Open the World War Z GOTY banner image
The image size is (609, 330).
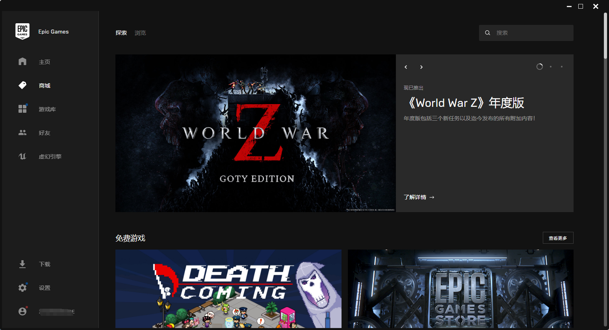(256, 133)
